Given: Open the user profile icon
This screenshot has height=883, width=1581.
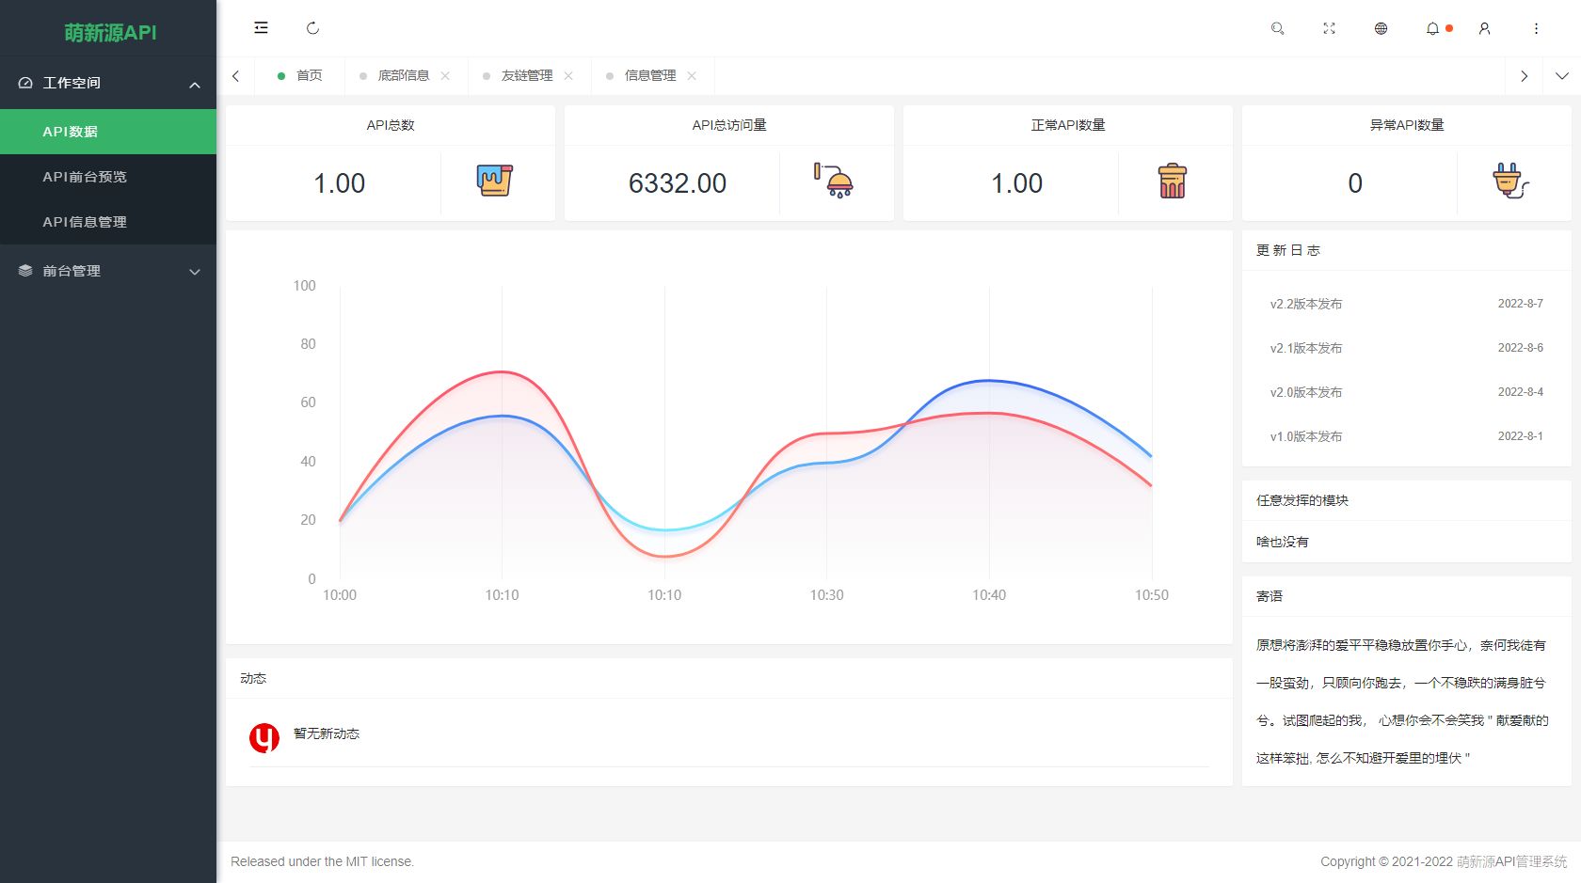Looking at the screenshot, I should point(1484,28).
